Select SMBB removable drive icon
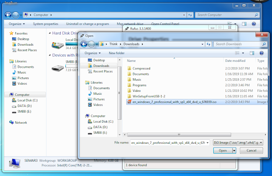 click(58, 68)
